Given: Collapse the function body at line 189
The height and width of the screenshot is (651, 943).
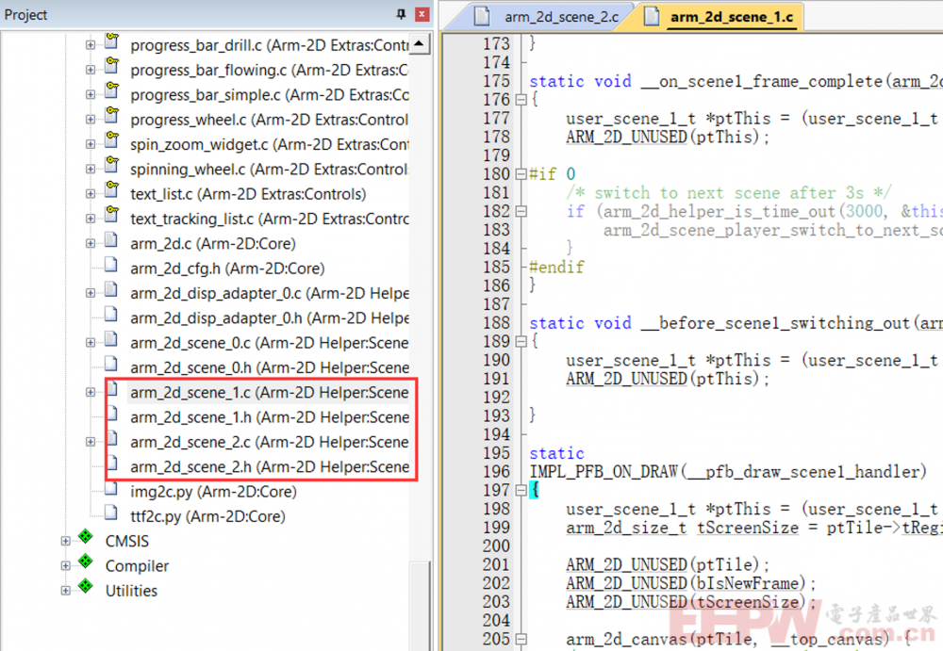Looking at the screenshot, I should (521, 341).
